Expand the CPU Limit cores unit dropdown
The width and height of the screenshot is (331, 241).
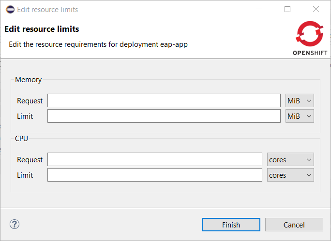click(x=290, y=175)
